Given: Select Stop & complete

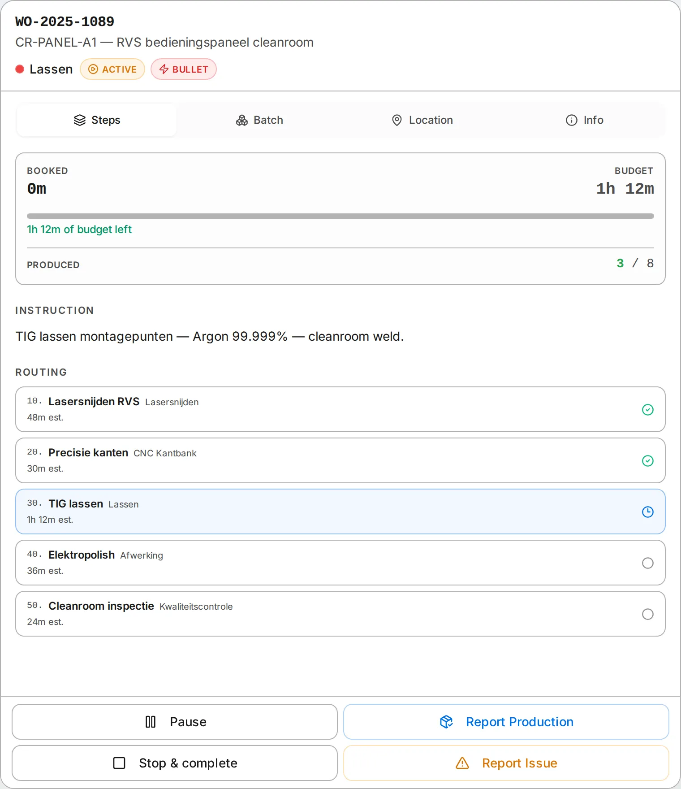Looking at the screenshot, I should tap(175, 763).
